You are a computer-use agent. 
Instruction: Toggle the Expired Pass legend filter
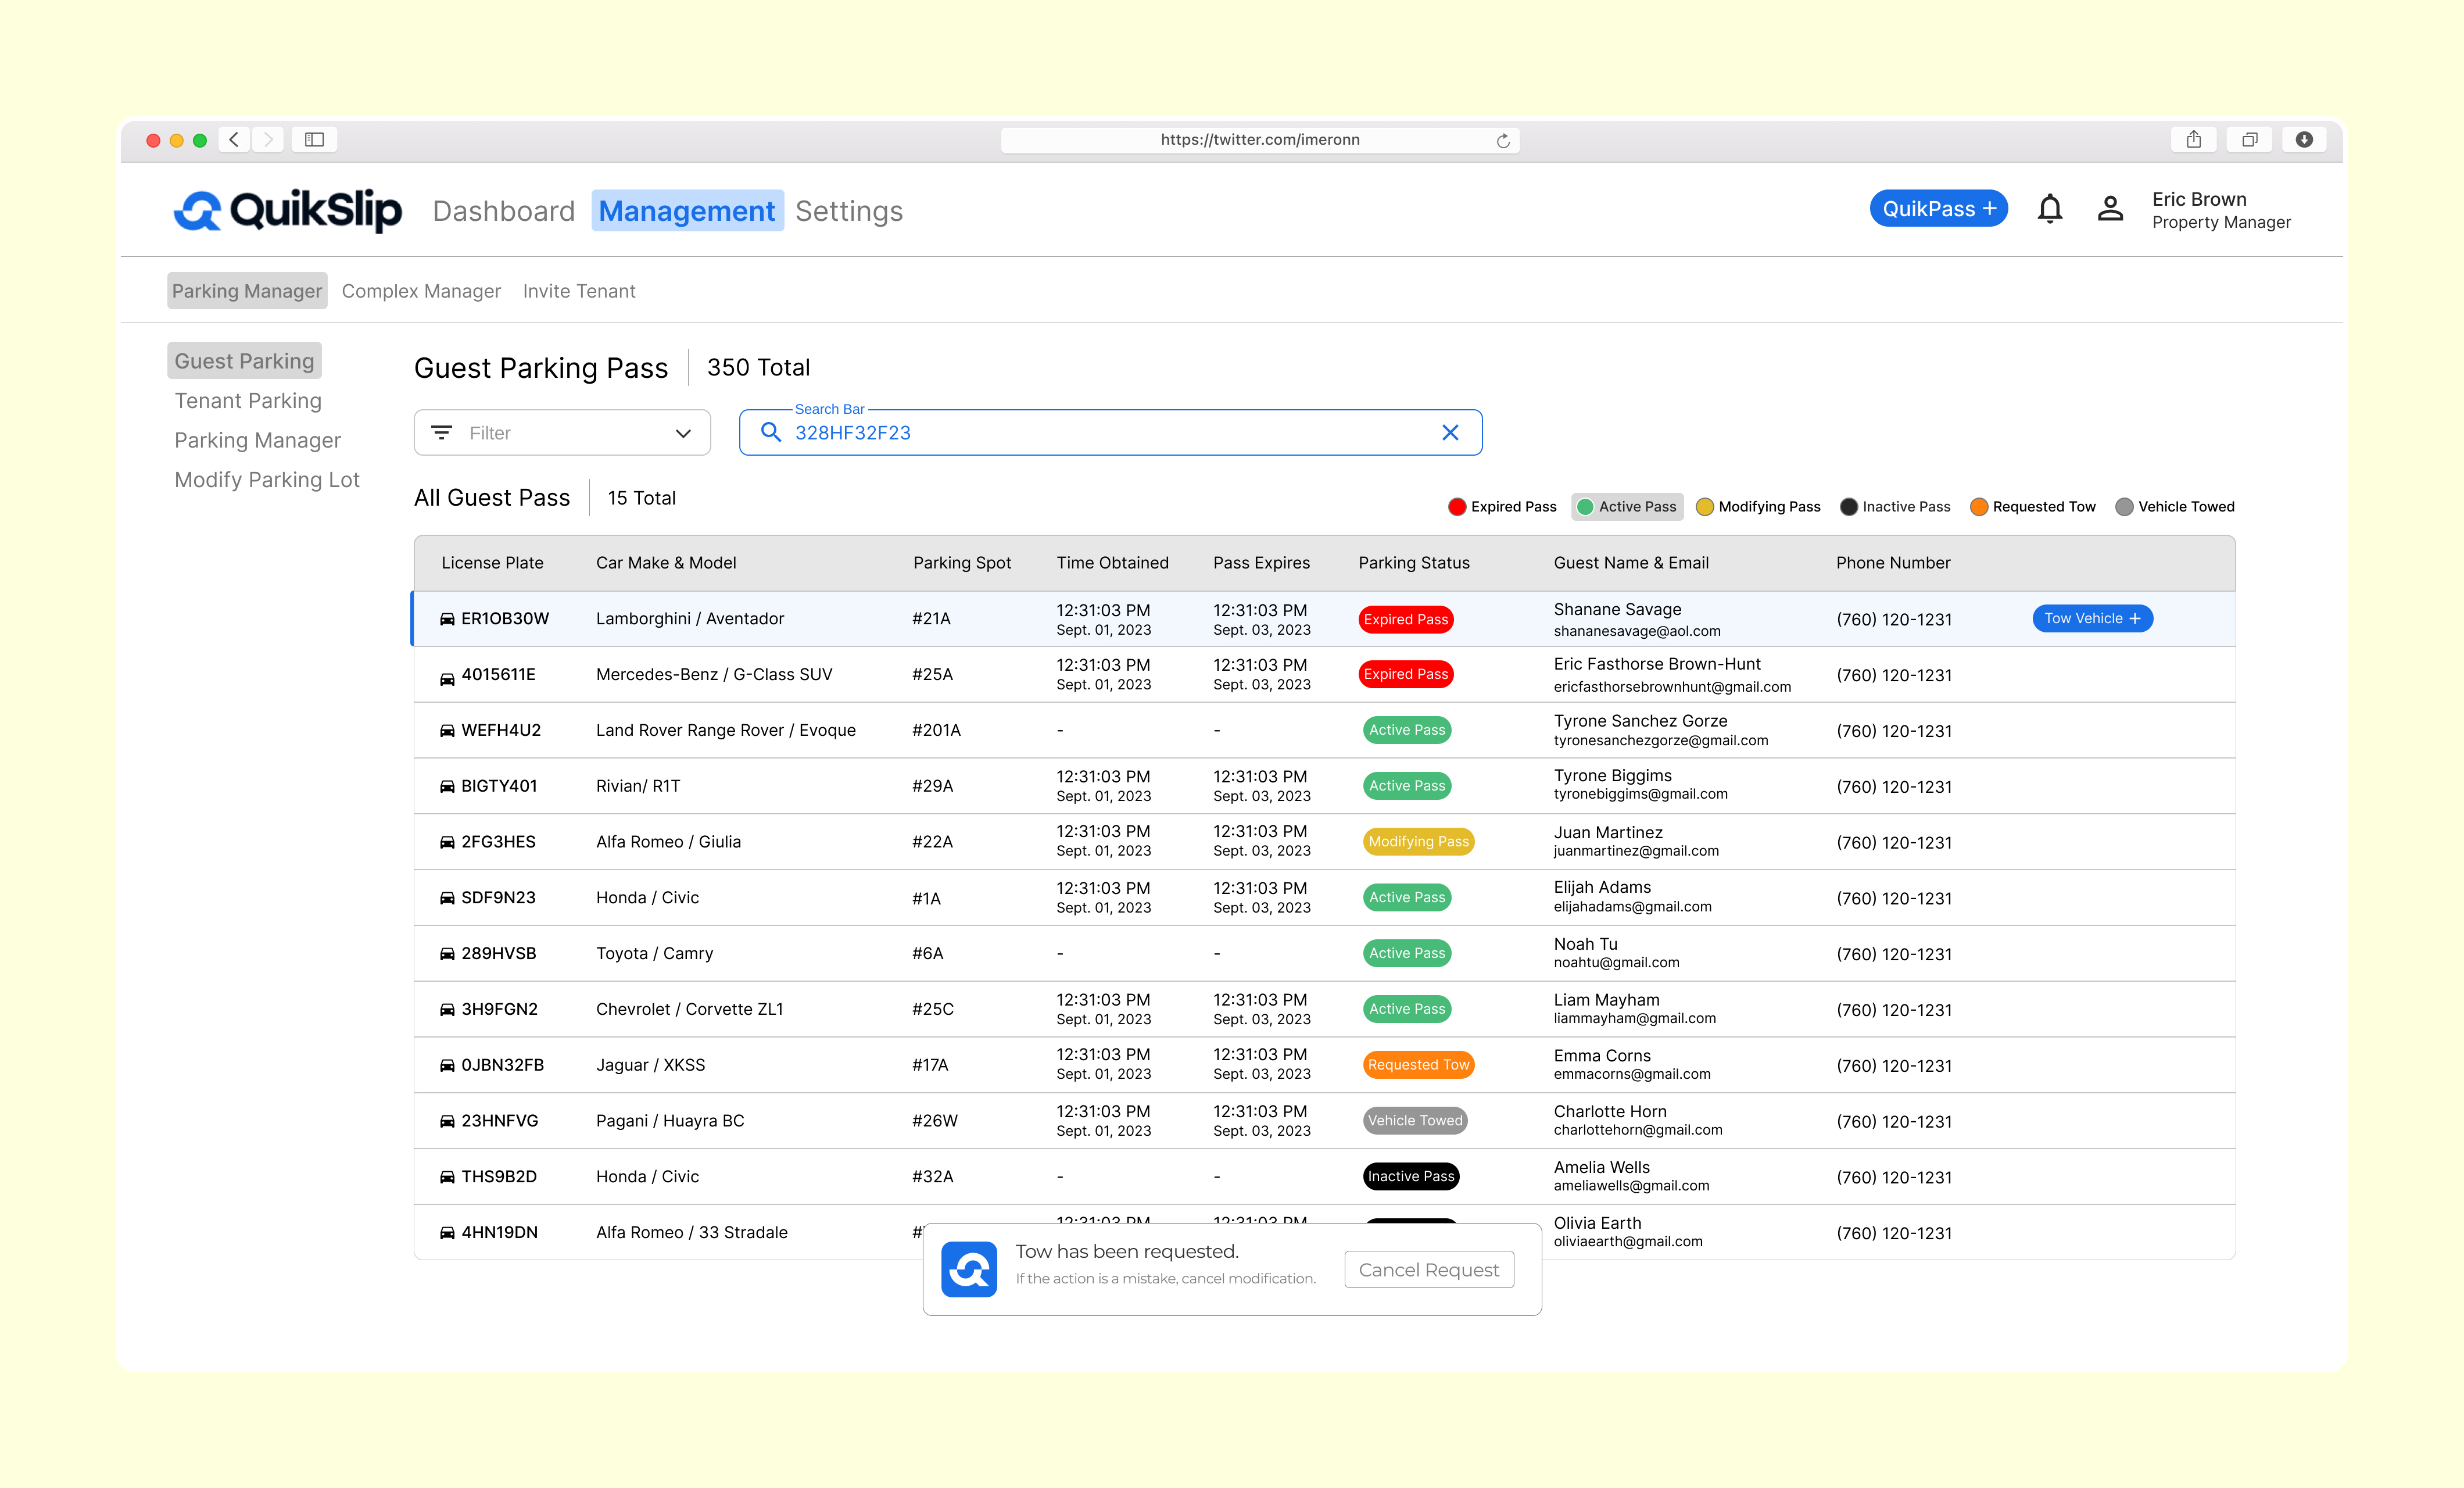[x=1502, y=507]
